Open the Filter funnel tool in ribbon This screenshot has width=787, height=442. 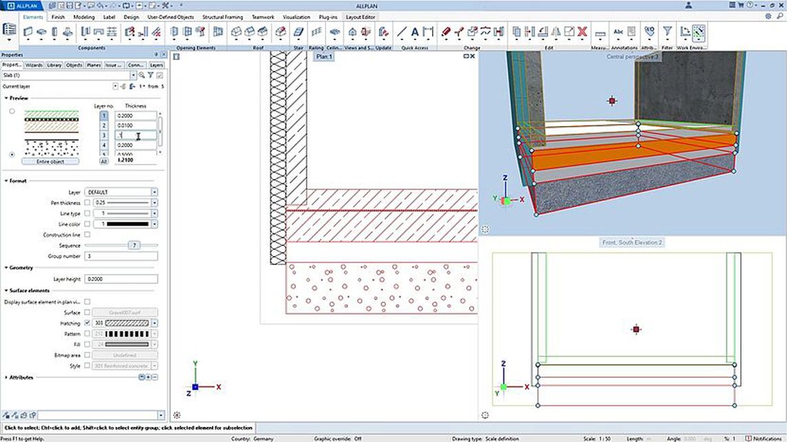coord(667,32)
